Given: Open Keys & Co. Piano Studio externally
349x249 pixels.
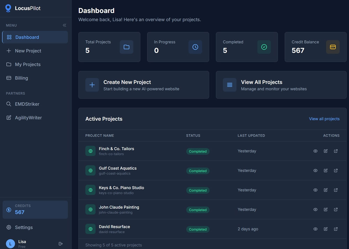Looking at the screenshot, I should coord(336,190).
